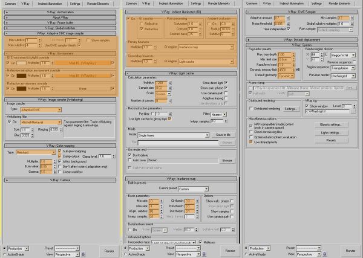The width and height of the screenshot is (363, 258).
Task: Open Objects settings button
Action: click(332, 124)
